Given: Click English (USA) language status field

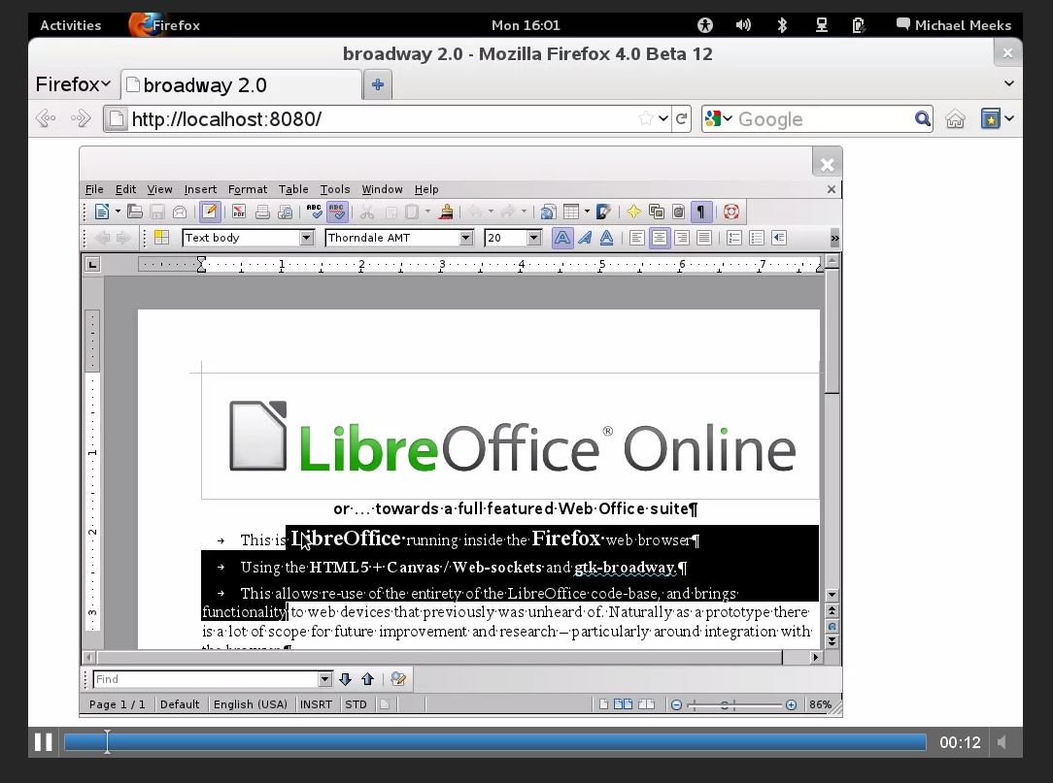Looking at the screenshot, I should coord(250,704).
